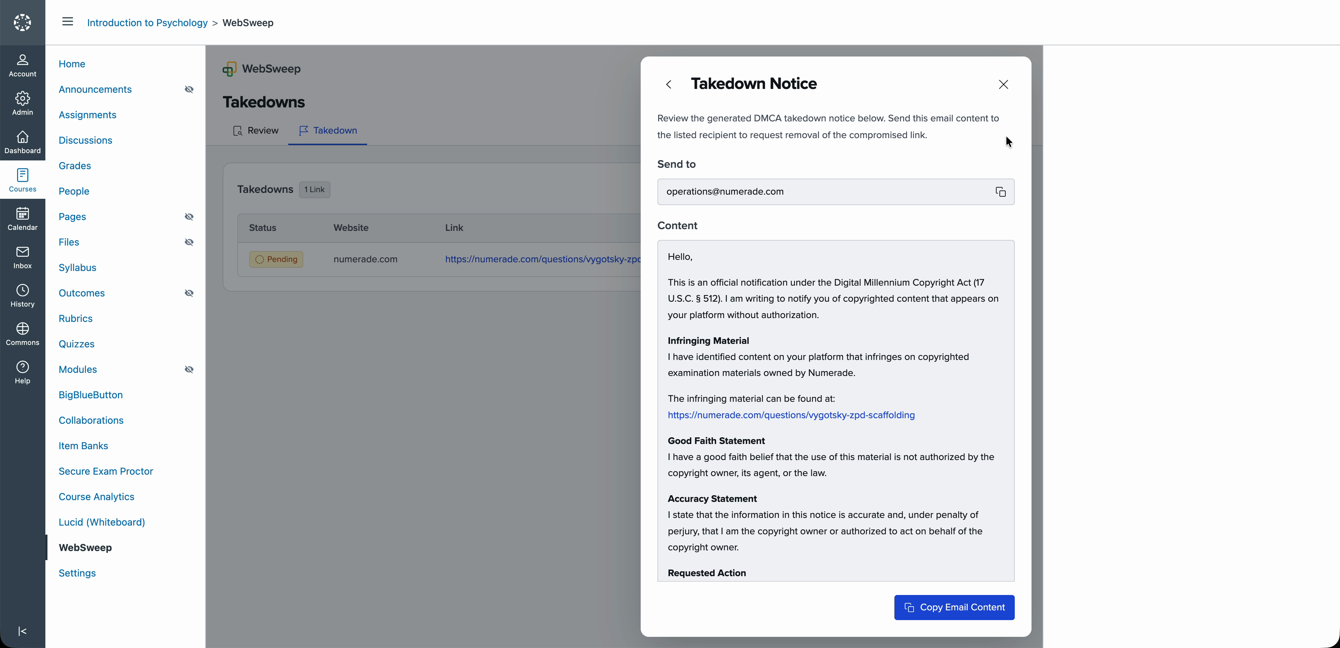
Task: Open Announcements in course navigation
Action: [x=95, y=89]
